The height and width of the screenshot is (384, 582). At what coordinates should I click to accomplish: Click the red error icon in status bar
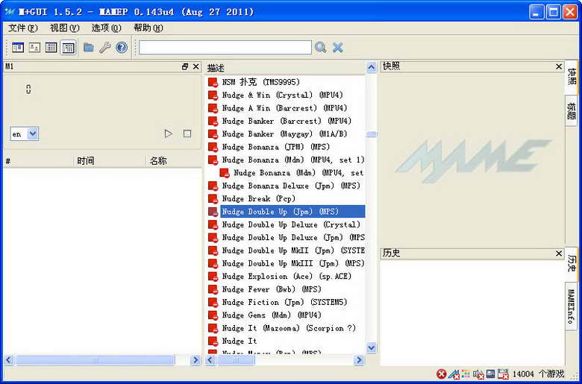point(442,374)
